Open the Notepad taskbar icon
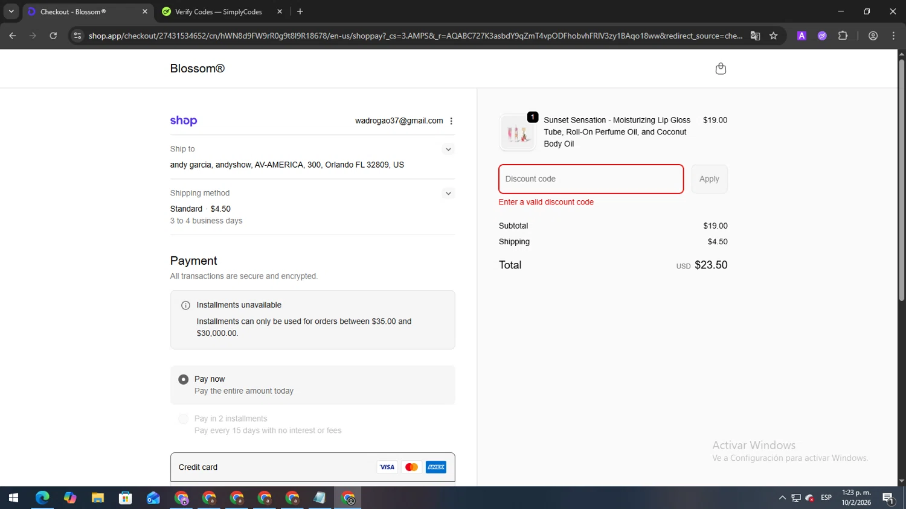 click(x=320, y=498)
